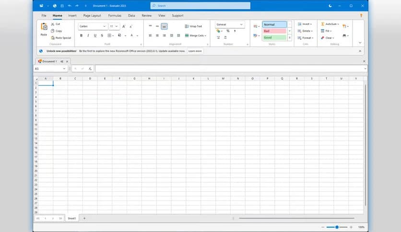
Task: Apply percent style
Action: coord(228,31)
